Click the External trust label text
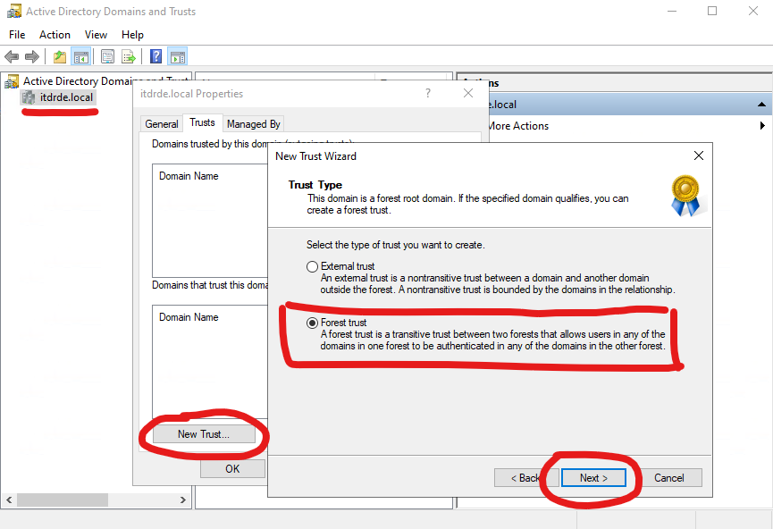The height and width of the screenshot is (529, 773). point(348,266)
